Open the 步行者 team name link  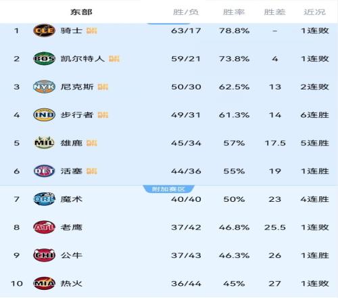(77, 115)
